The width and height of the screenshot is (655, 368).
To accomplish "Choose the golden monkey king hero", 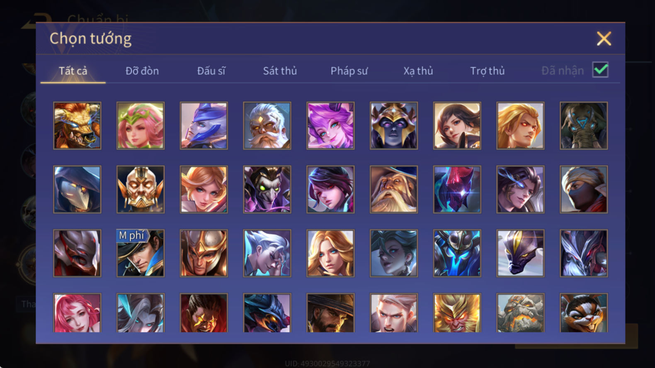I will coord(457,313).
